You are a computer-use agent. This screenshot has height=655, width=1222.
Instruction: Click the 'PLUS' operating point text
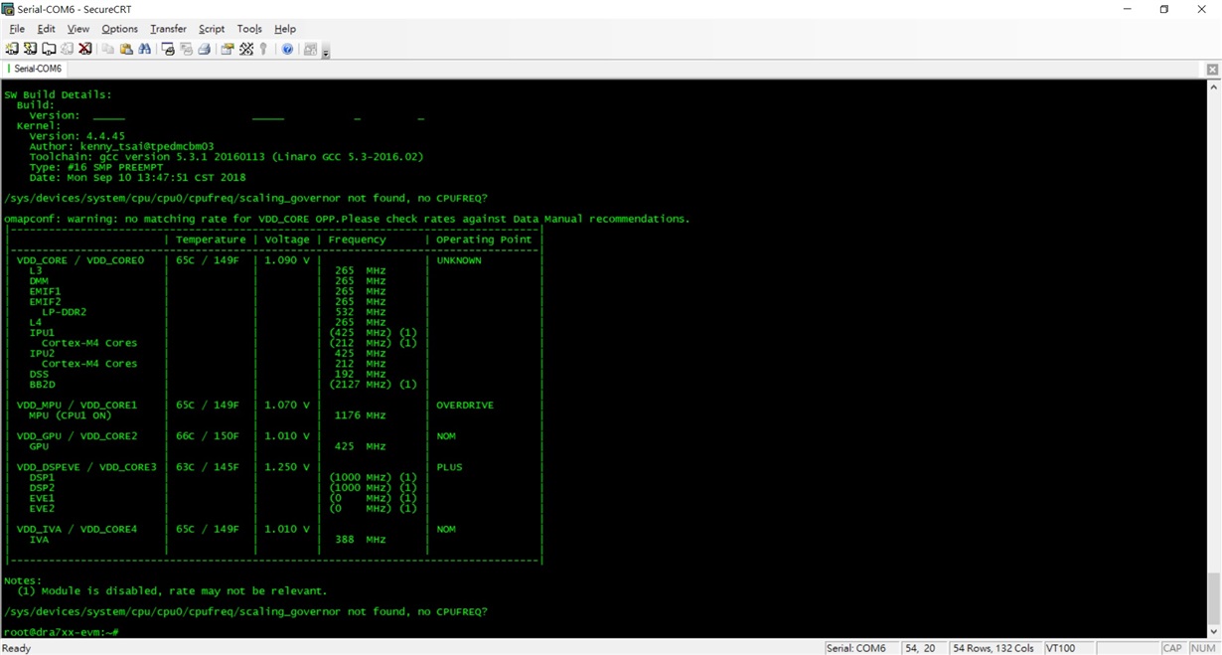pos(449,467)
